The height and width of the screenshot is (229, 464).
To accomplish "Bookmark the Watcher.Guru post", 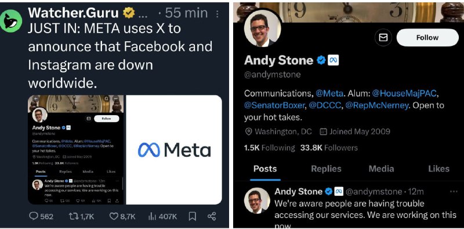I will [x=193, y=217].
